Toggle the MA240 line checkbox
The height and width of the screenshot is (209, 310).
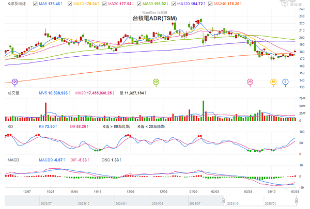pyautogui.click(x=210, y=4)
